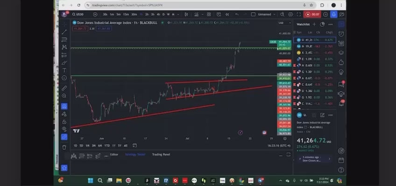Expand the Unnamed layout dropdown
396x186 pixels.
(x=274, y=14)
